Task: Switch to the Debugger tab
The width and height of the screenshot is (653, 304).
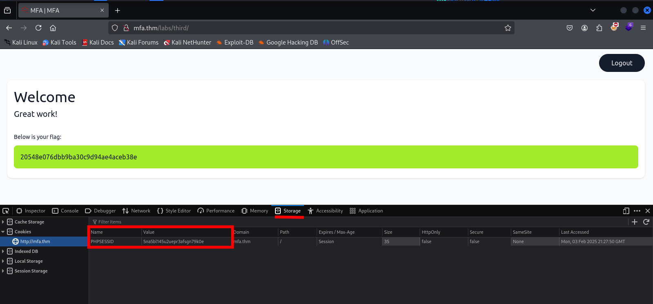Action: point(101,211)
